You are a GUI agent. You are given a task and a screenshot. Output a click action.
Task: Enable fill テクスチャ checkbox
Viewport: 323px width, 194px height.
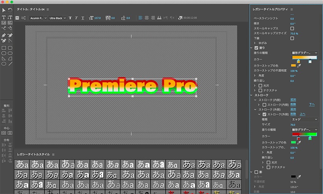coord(260,90)
